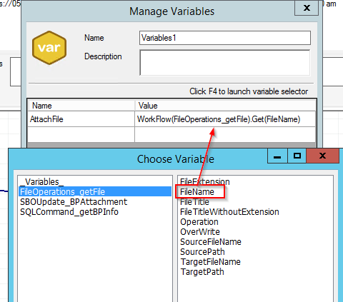
Task: Minimize the Choose Variable window
Action: (x=277, y=156)
